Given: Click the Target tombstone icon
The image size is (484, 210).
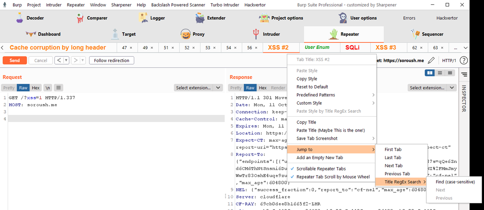Looking at the screenshot, I should [115, 34].
